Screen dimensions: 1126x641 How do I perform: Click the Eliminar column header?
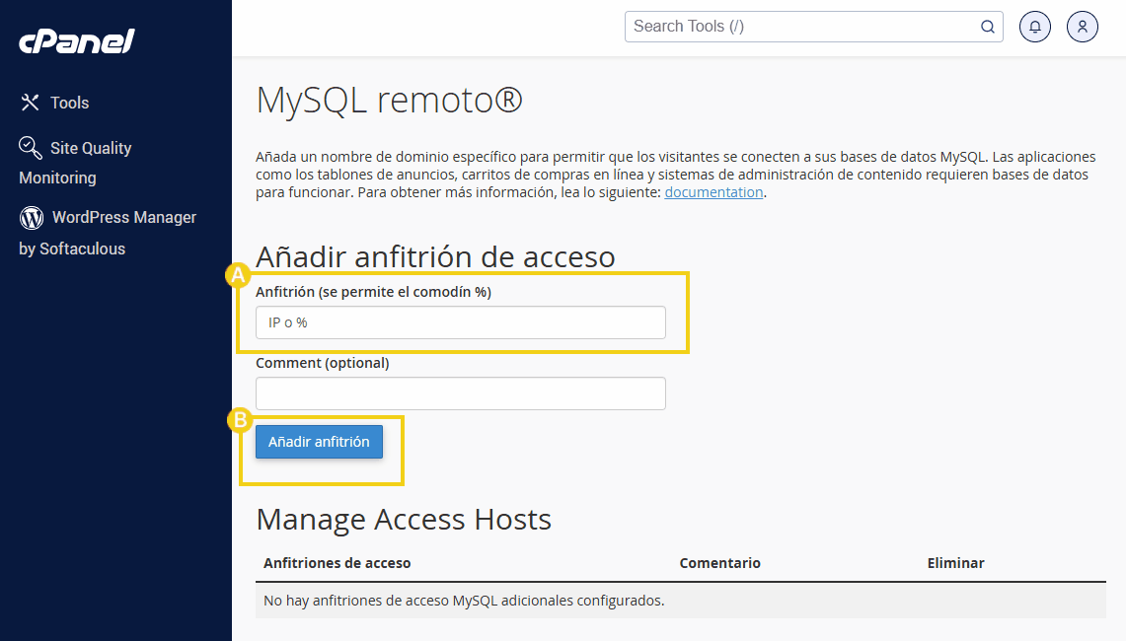click(x=955, y=563)
